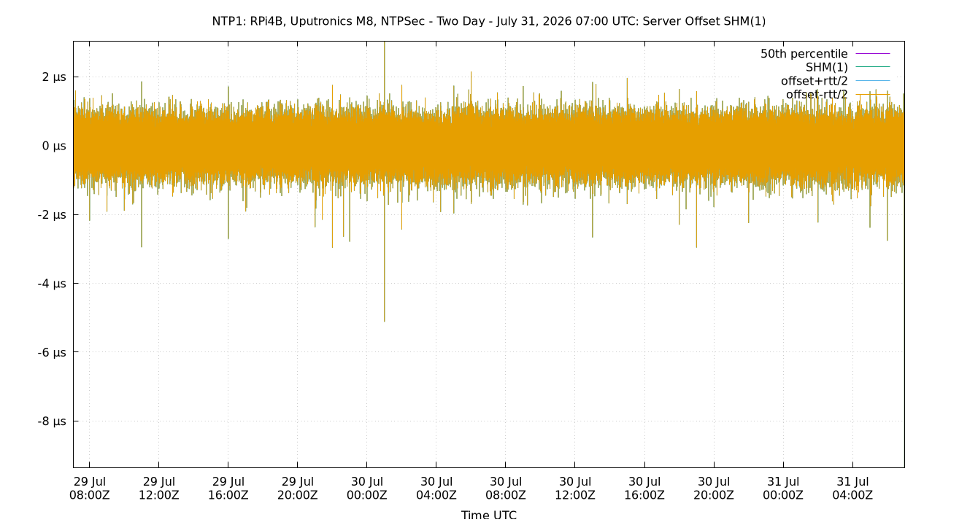Viewport: 978px width, 525px height.
Task: Click the '30 Jul 00:00Z' axis label
Action: click(366, 488)
